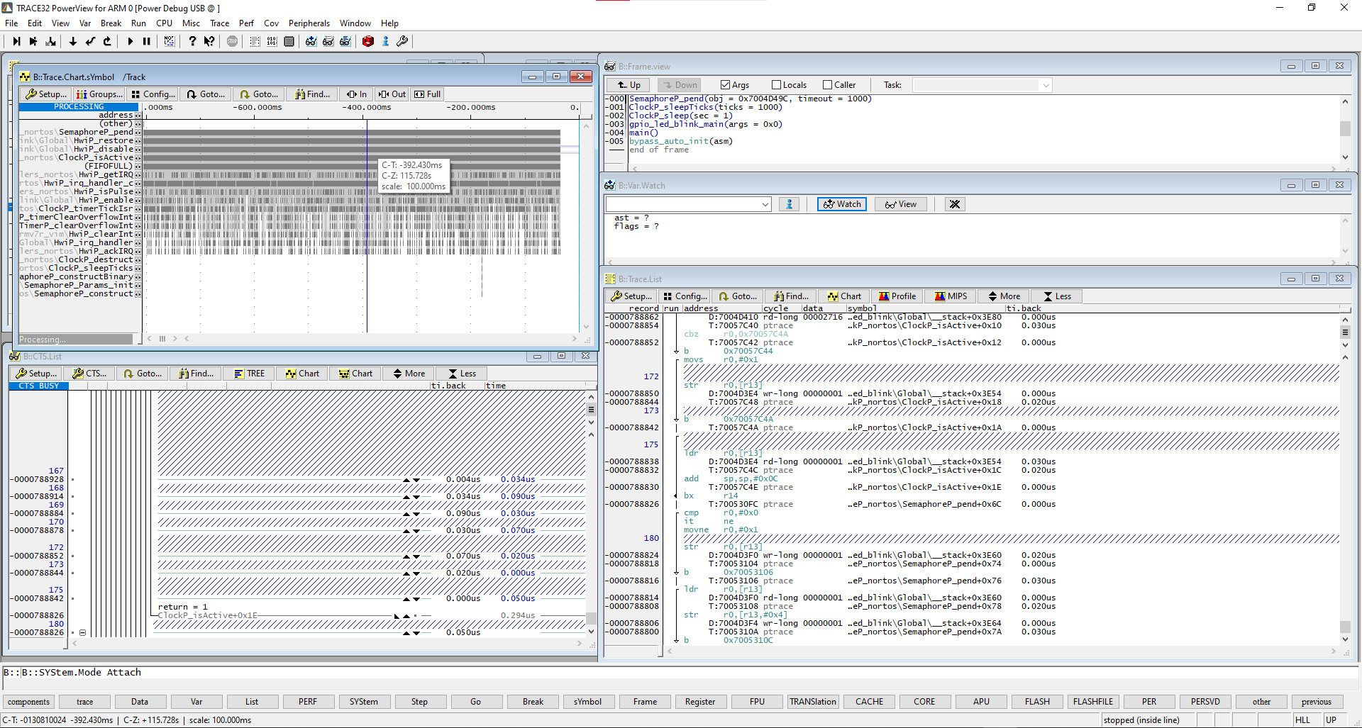Click the Single Step toolbar icon
Image resolution: width=1362 pixels, height=728 pixels.
tap(16, 41)
